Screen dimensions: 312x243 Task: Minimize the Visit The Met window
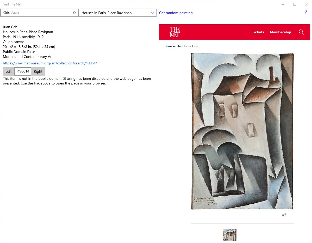click(x=283, y=4)
